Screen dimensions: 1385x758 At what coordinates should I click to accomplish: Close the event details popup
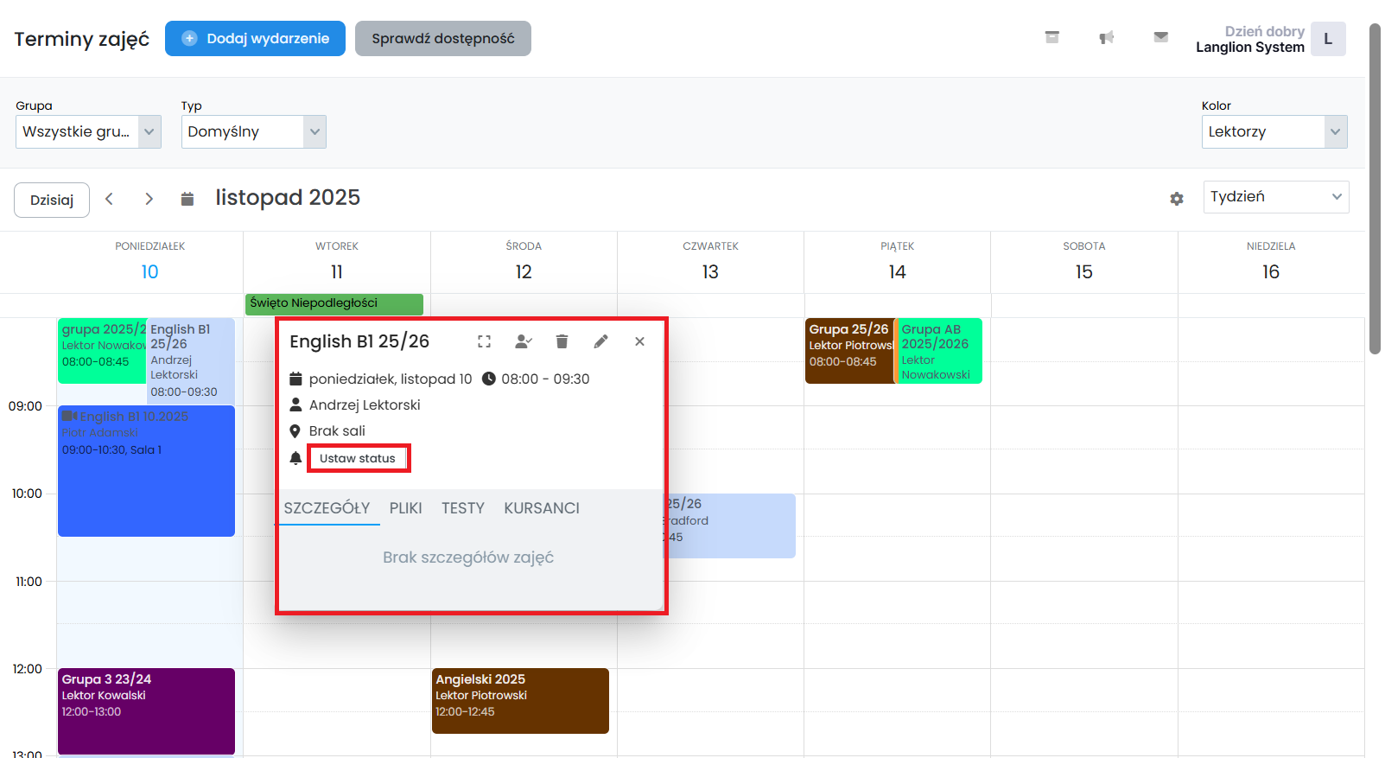point(639,341)
